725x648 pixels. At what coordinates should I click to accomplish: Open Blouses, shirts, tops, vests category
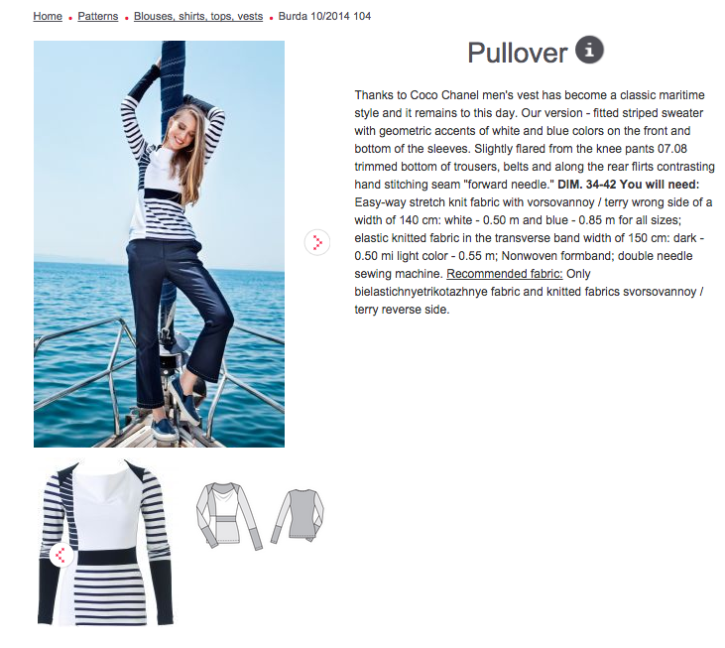point(198,16)
